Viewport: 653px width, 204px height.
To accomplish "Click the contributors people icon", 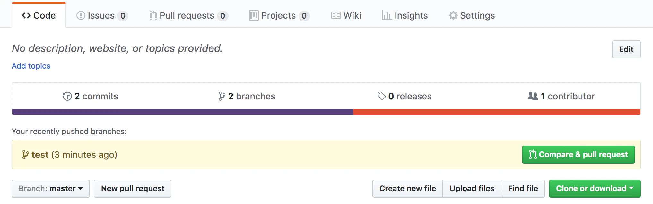I will 533,96.
